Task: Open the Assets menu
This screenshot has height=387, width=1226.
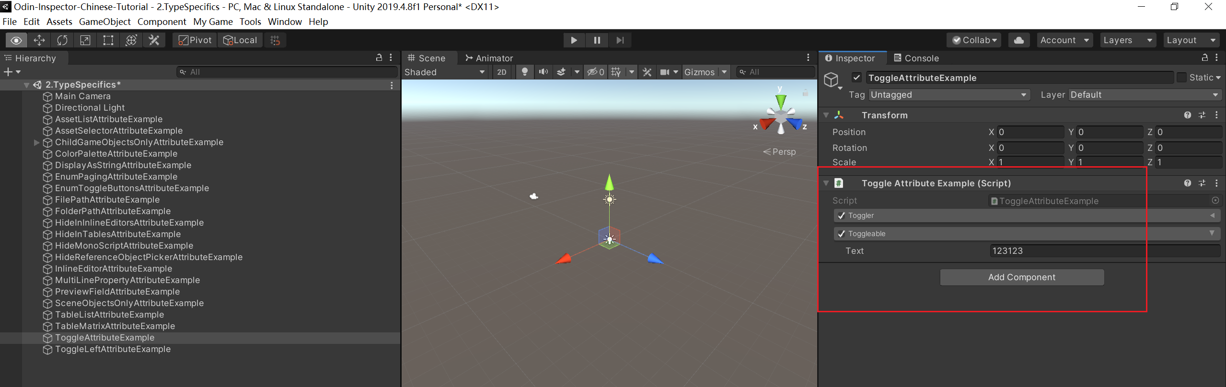Action: pos(59,22)
